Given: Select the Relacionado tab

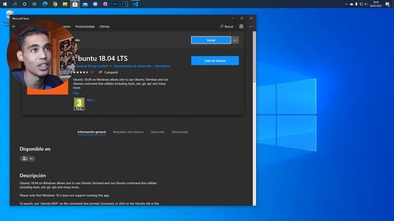Looking at the screenshot, I should tap(180, 132).
